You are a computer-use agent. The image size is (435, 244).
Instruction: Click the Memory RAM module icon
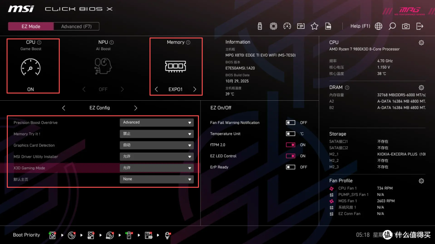click(175, 66)
